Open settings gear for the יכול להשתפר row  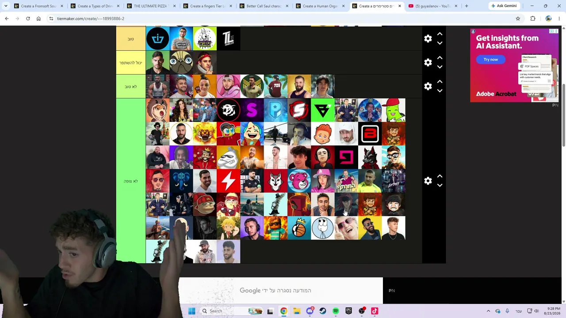(428, 63)
